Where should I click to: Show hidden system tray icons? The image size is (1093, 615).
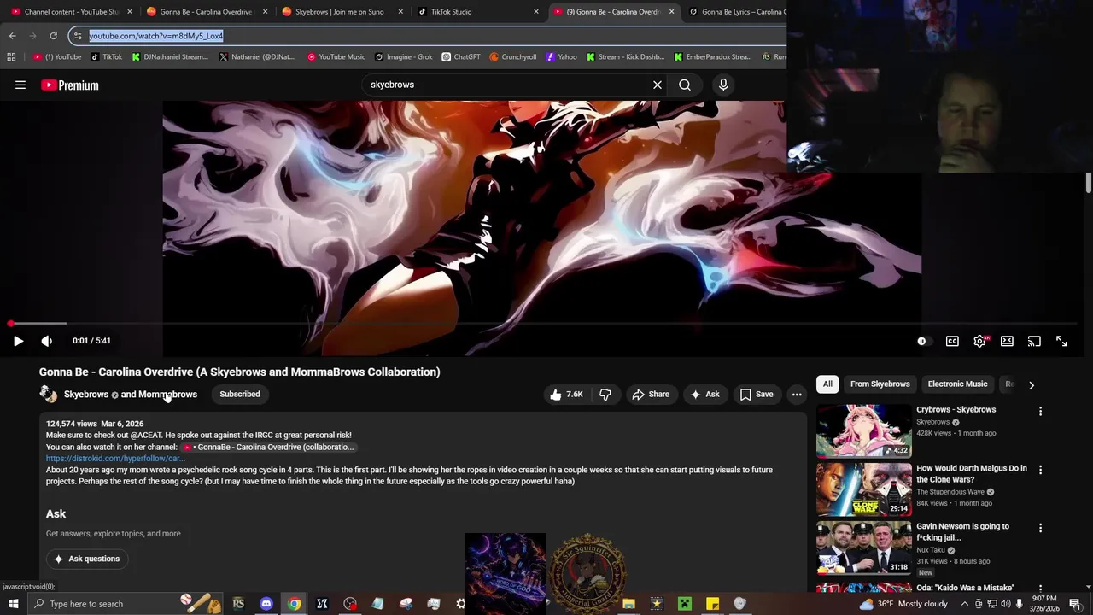(965, 604)
